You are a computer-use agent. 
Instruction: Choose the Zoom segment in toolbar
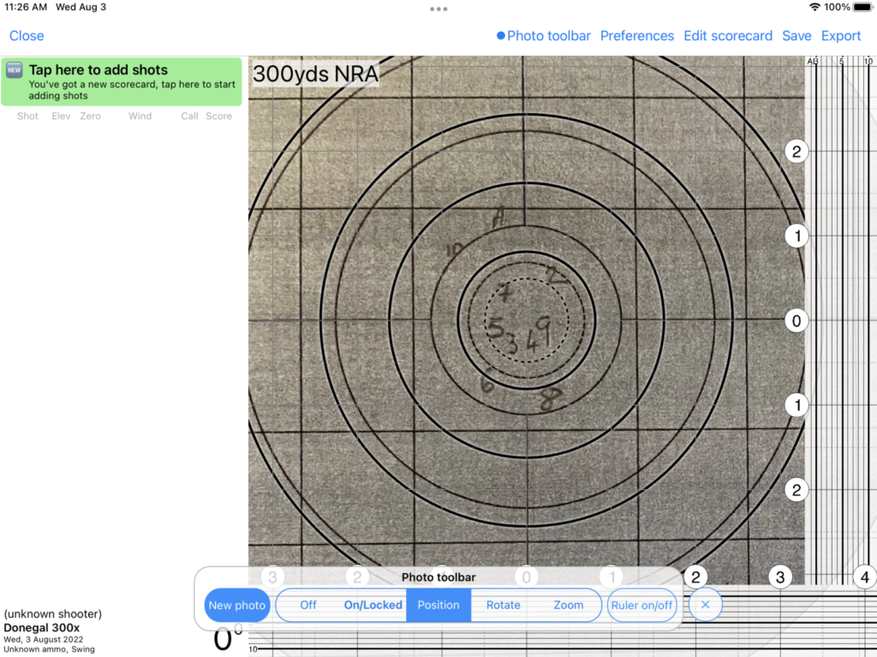pos(568,605)
